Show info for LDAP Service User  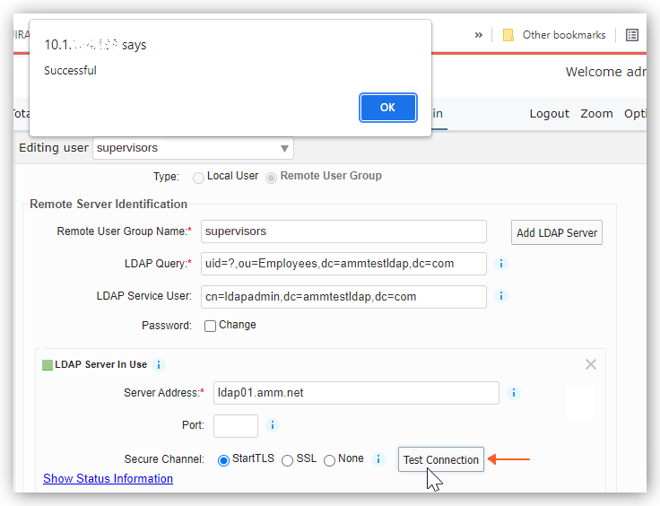coord(501,296)
